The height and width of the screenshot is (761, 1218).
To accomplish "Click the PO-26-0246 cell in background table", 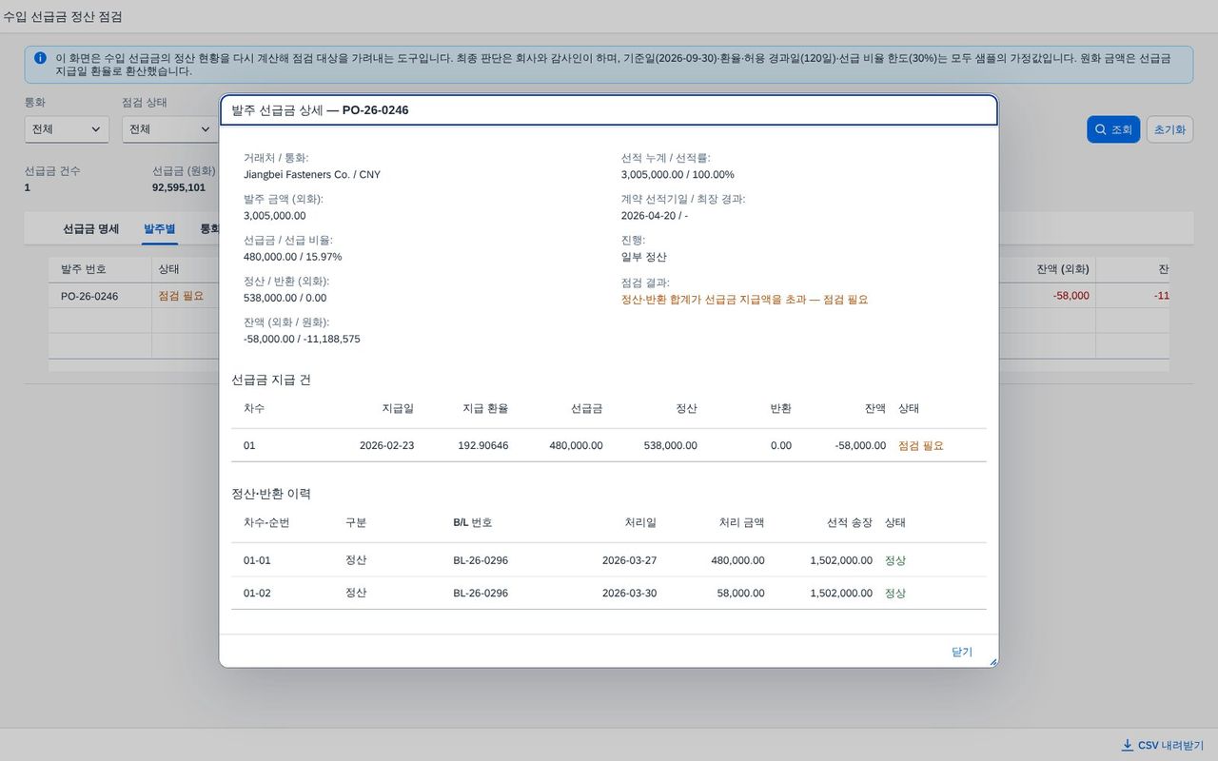I will pyautogui.click(x=89, y=296).
